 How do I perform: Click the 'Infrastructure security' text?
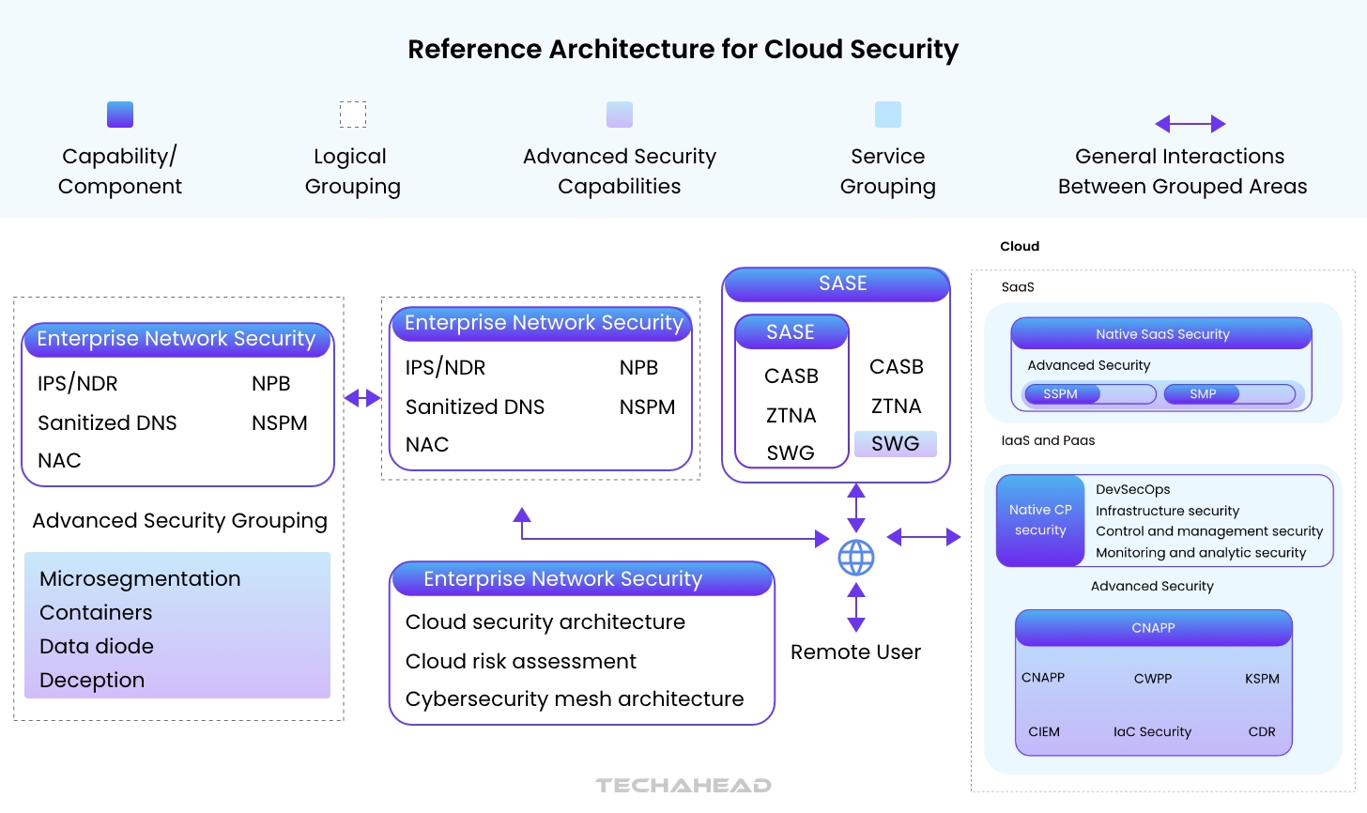tap(1167, 511)
